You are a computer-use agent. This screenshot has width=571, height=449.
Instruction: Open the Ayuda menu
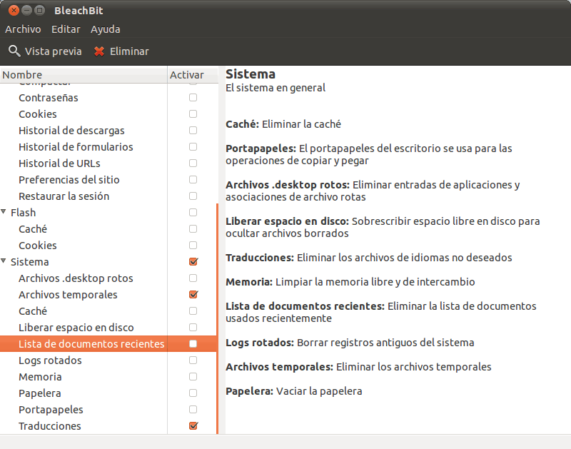coord(105,29)
